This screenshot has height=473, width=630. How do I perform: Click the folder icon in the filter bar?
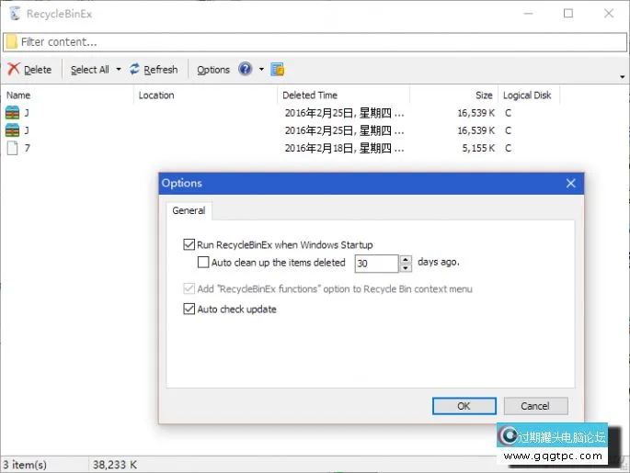click(11, 42)
